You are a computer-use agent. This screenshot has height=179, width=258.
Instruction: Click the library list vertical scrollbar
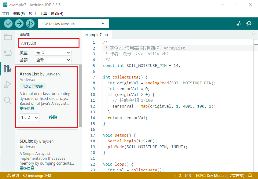coord(81,96)
